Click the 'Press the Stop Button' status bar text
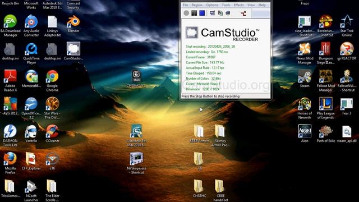The height and width of the screenshot is (202, 359). pos(210,96)
